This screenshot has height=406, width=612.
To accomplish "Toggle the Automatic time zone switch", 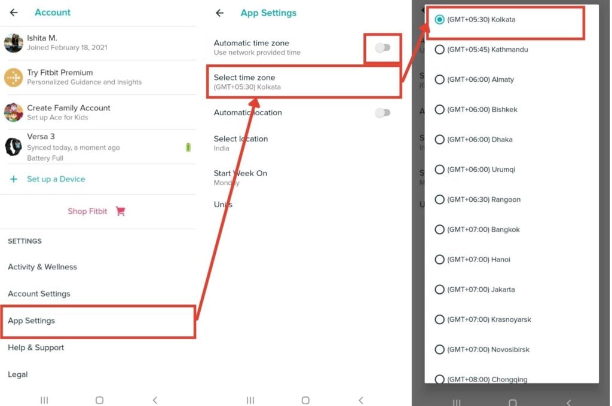I will 382,48.
